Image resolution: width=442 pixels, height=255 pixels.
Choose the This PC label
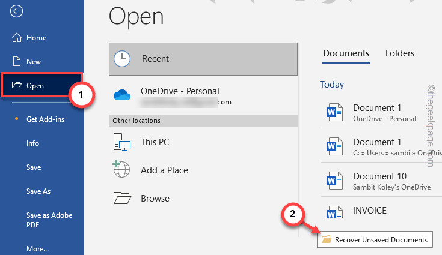[x=155, y=142]
